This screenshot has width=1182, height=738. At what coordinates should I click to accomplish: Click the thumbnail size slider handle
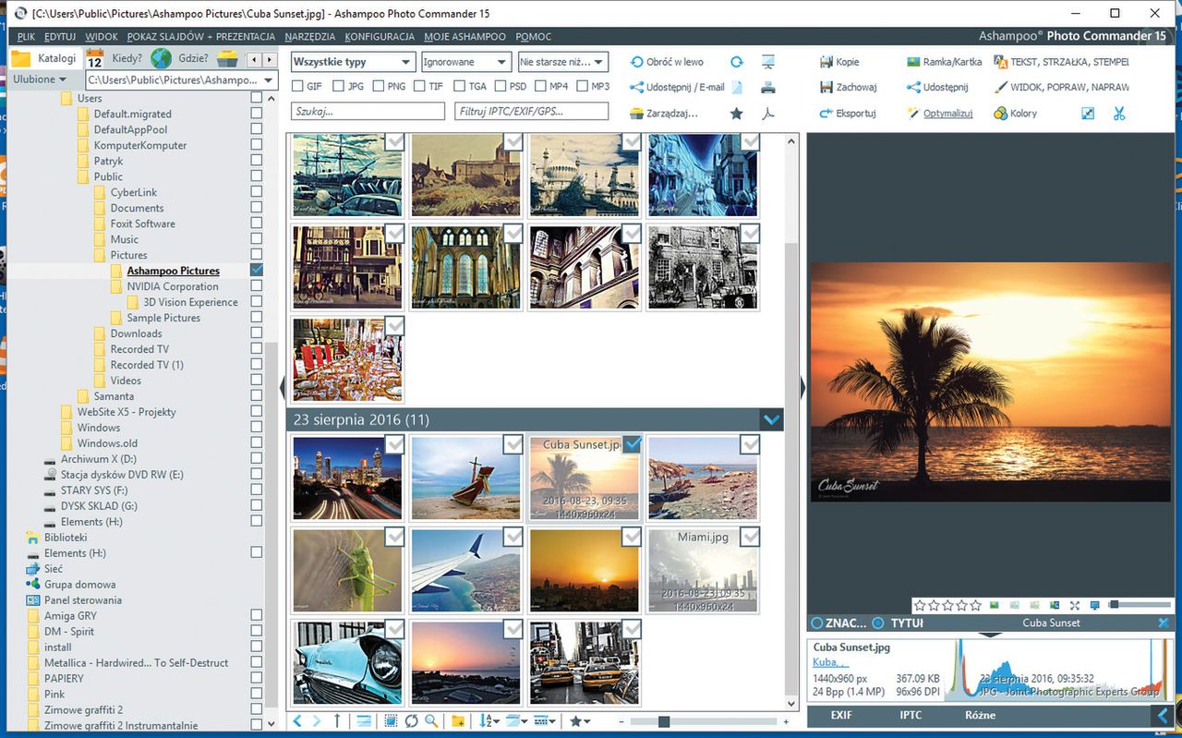click(663, 721)
